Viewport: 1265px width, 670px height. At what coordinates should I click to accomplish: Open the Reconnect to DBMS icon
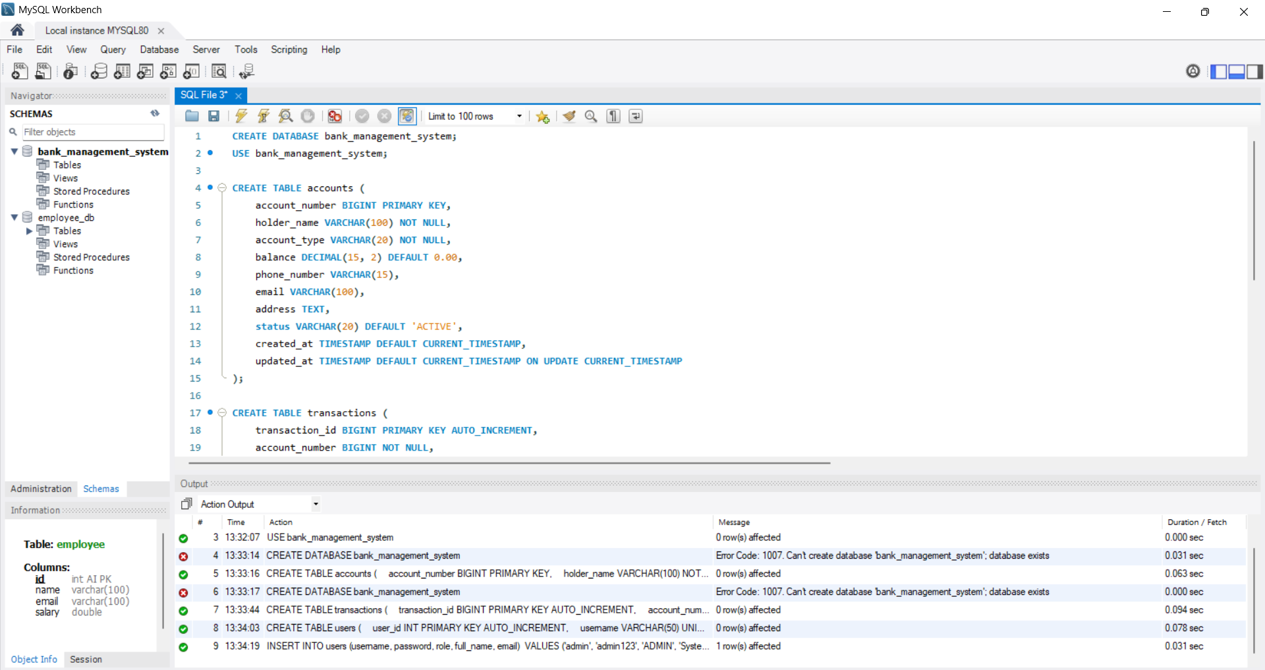246,71
